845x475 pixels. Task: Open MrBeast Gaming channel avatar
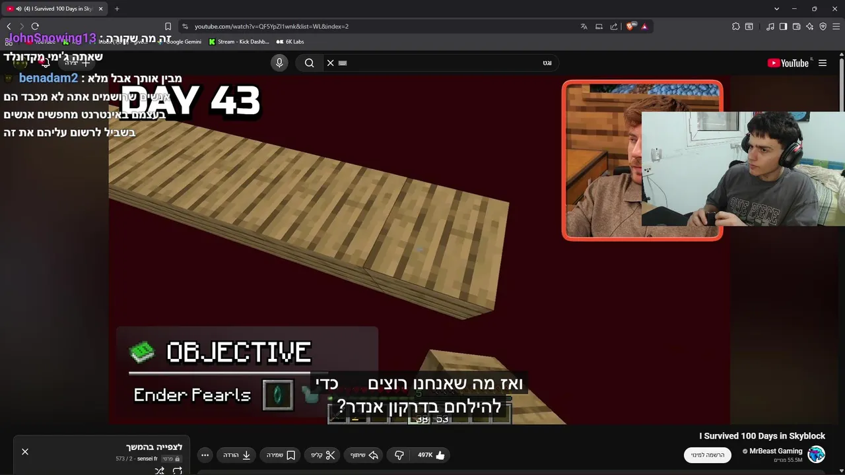click(x=817, y=455)
